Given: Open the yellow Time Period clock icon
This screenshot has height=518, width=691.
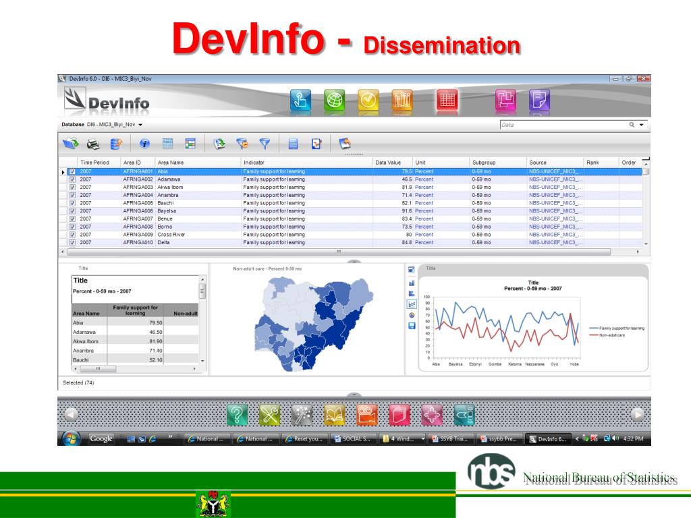Looking at the screenshot, I should coord(368,100).
